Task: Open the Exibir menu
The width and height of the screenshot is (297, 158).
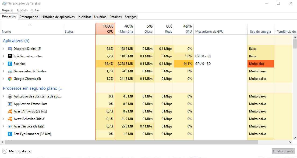Action: click(35, 10)
